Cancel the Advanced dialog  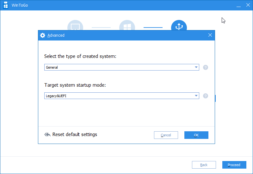pyautogui.click(x=166, y=135)
